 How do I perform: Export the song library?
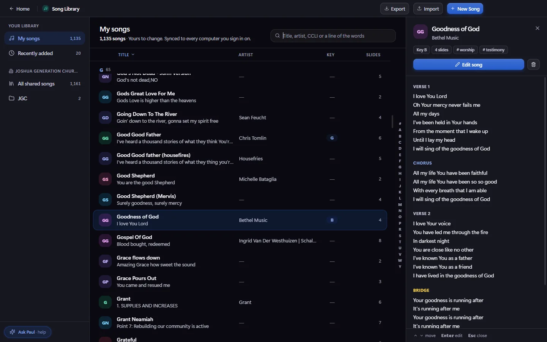click(x=395, y=9)
